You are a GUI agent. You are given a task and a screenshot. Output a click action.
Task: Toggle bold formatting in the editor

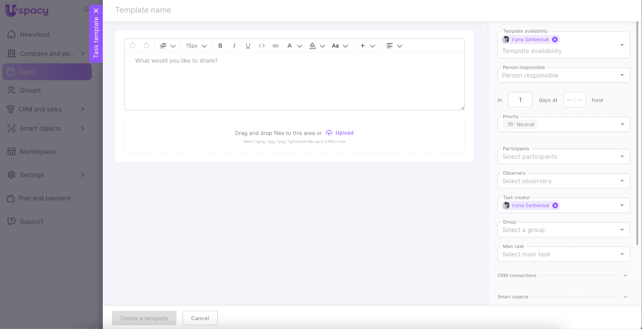tap(220, 46)
